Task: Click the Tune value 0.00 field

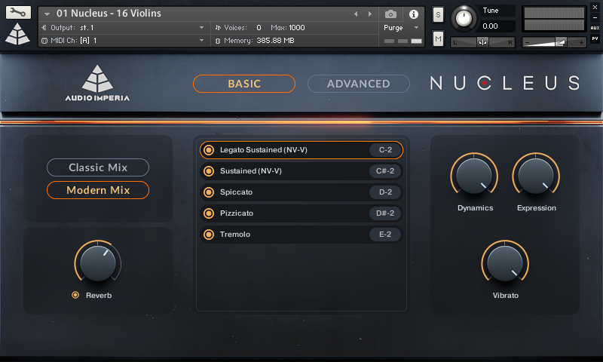Action: pos(497,26)
